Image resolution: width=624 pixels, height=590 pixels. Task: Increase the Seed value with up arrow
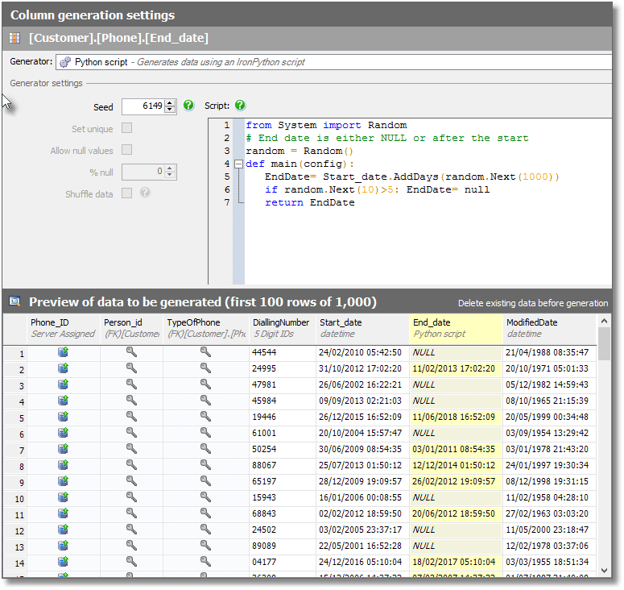pos(170,103)
